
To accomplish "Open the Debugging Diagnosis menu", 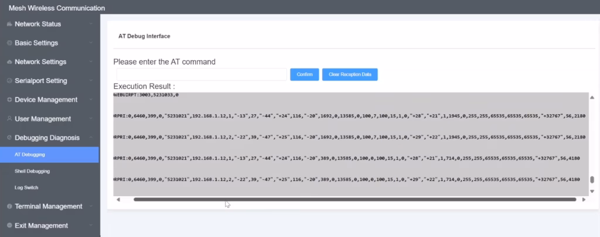I will tap(50, 138).
